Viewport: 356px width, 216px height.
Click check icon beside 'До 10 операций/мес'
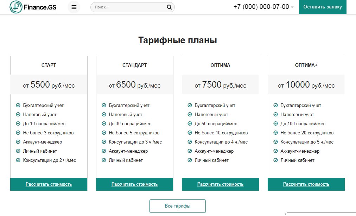pos(18,124)
